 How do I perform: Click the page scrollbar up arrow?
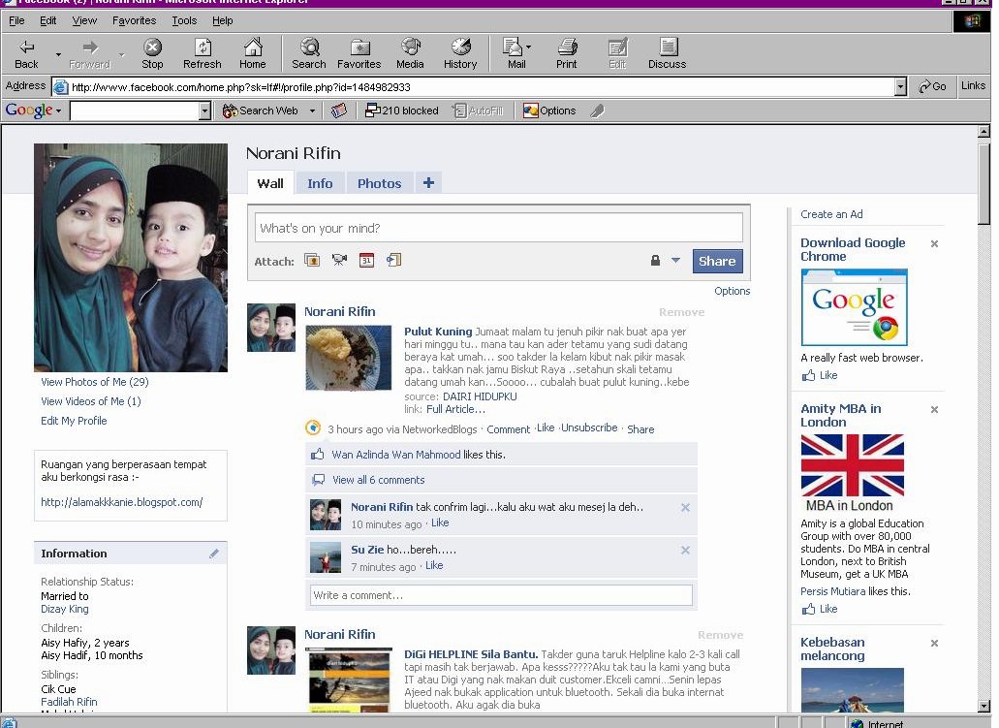(983, 131)
